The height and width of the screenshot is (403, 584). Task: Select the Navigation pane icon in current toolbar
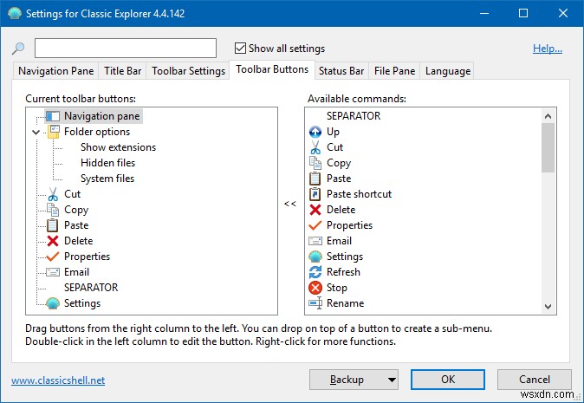52,116
